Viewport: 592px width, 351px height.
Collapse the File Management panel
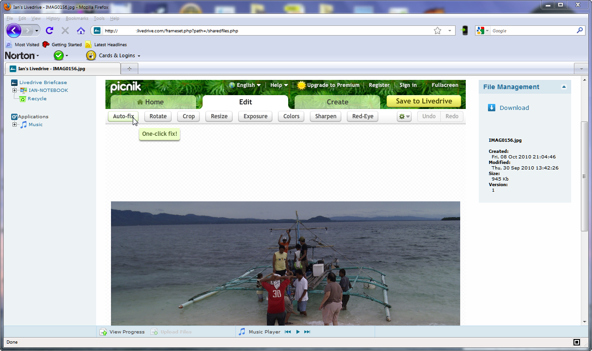[x=563, y=87]
